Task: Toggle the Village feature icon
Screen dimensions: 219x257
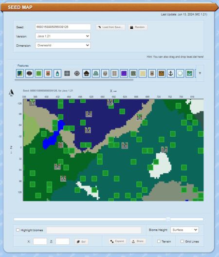Action: coord(48,73)
